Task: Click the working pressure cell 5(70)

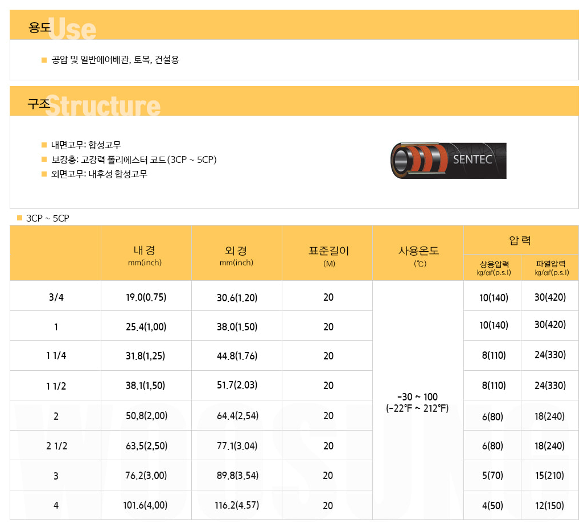Action: (x=492, y=476)
